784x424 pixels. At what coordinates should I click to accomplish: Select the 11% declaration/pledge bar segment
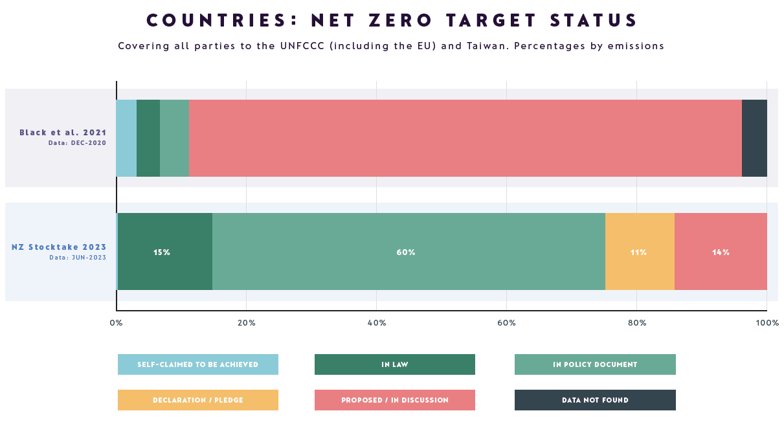640,252
